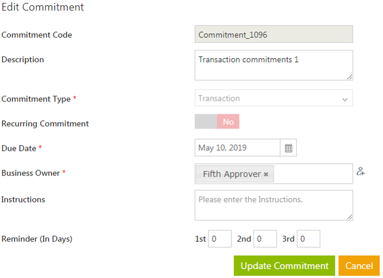Image resolution: width=383 pixels, height=278 pixels.
Task: Select the 2nd reminder days field
Action: coord(265,239)
